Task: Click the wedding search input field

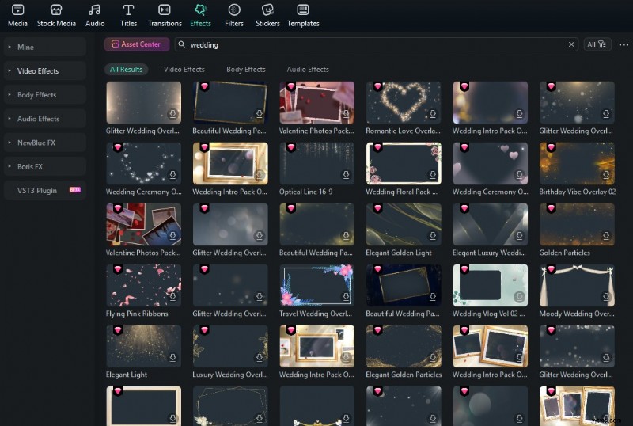Action: click(x=372, y=45)
